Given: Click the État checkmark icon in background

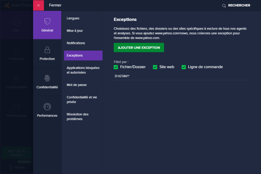Looking at the screenshot, I should [x=16, y=22].
